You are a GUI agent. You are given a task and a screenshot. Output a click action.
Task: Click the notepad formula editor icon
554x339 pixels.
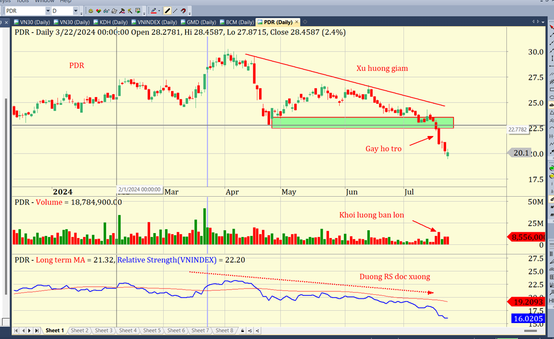click(x=114, y=11)
